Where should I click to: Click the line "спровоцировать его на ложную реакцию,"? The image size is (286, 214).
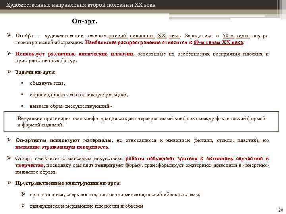[79, 95]
